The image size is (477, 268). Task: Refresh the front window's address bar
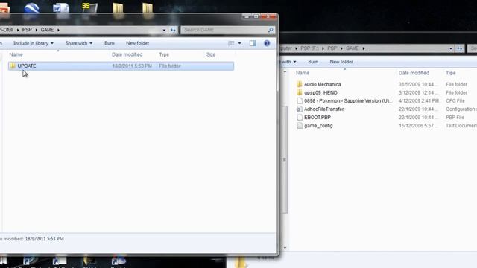173,30
